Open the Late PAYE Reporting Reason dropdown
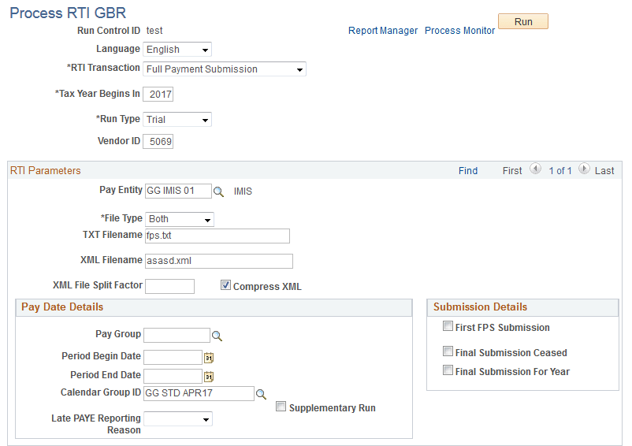 pos(178,419)
